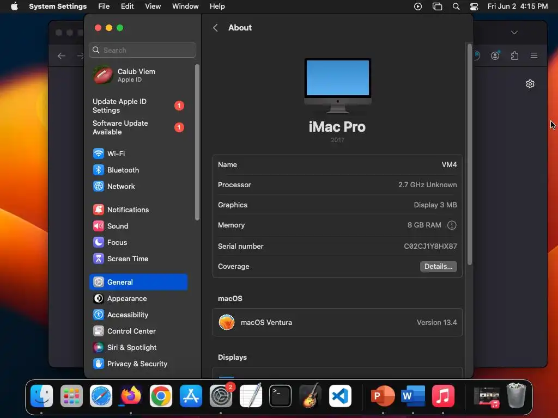Expand tab list chevron in browser window

tap(514, 32)
